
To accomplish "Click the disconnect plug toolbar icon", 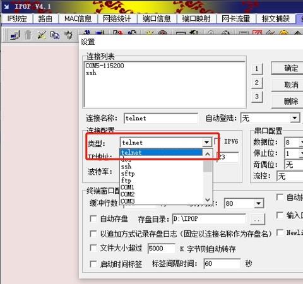I will pos(42,35).
